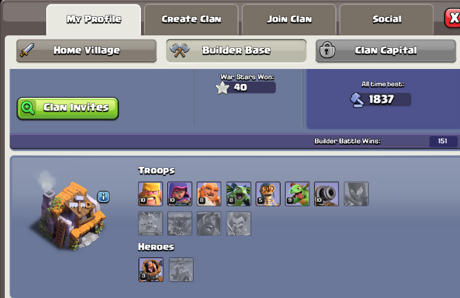Image resolution: width=460 pixels, height=298 pixels.
Task: Open Clan Invites
Action: point(68,109)
